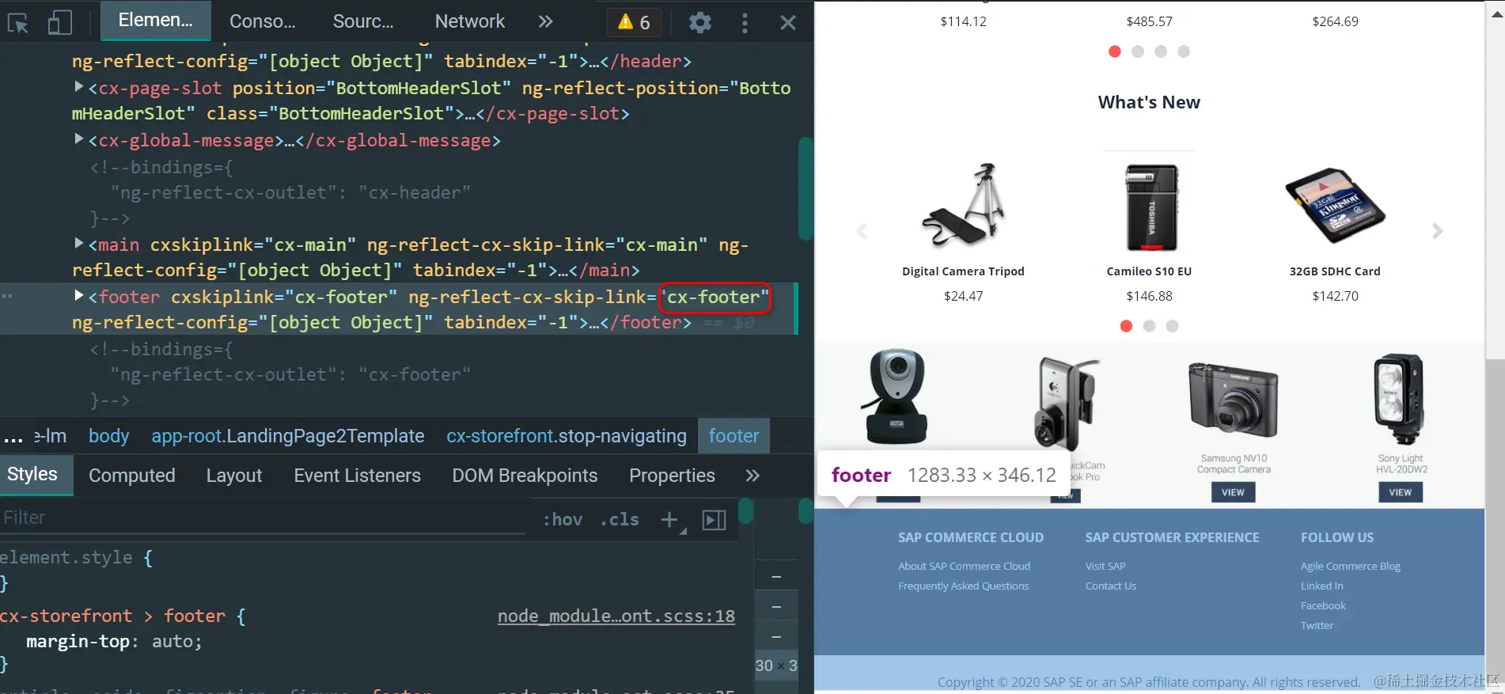Toggle computed styles sidebar icon
The image size is (1505, 694).
(714, 520)
